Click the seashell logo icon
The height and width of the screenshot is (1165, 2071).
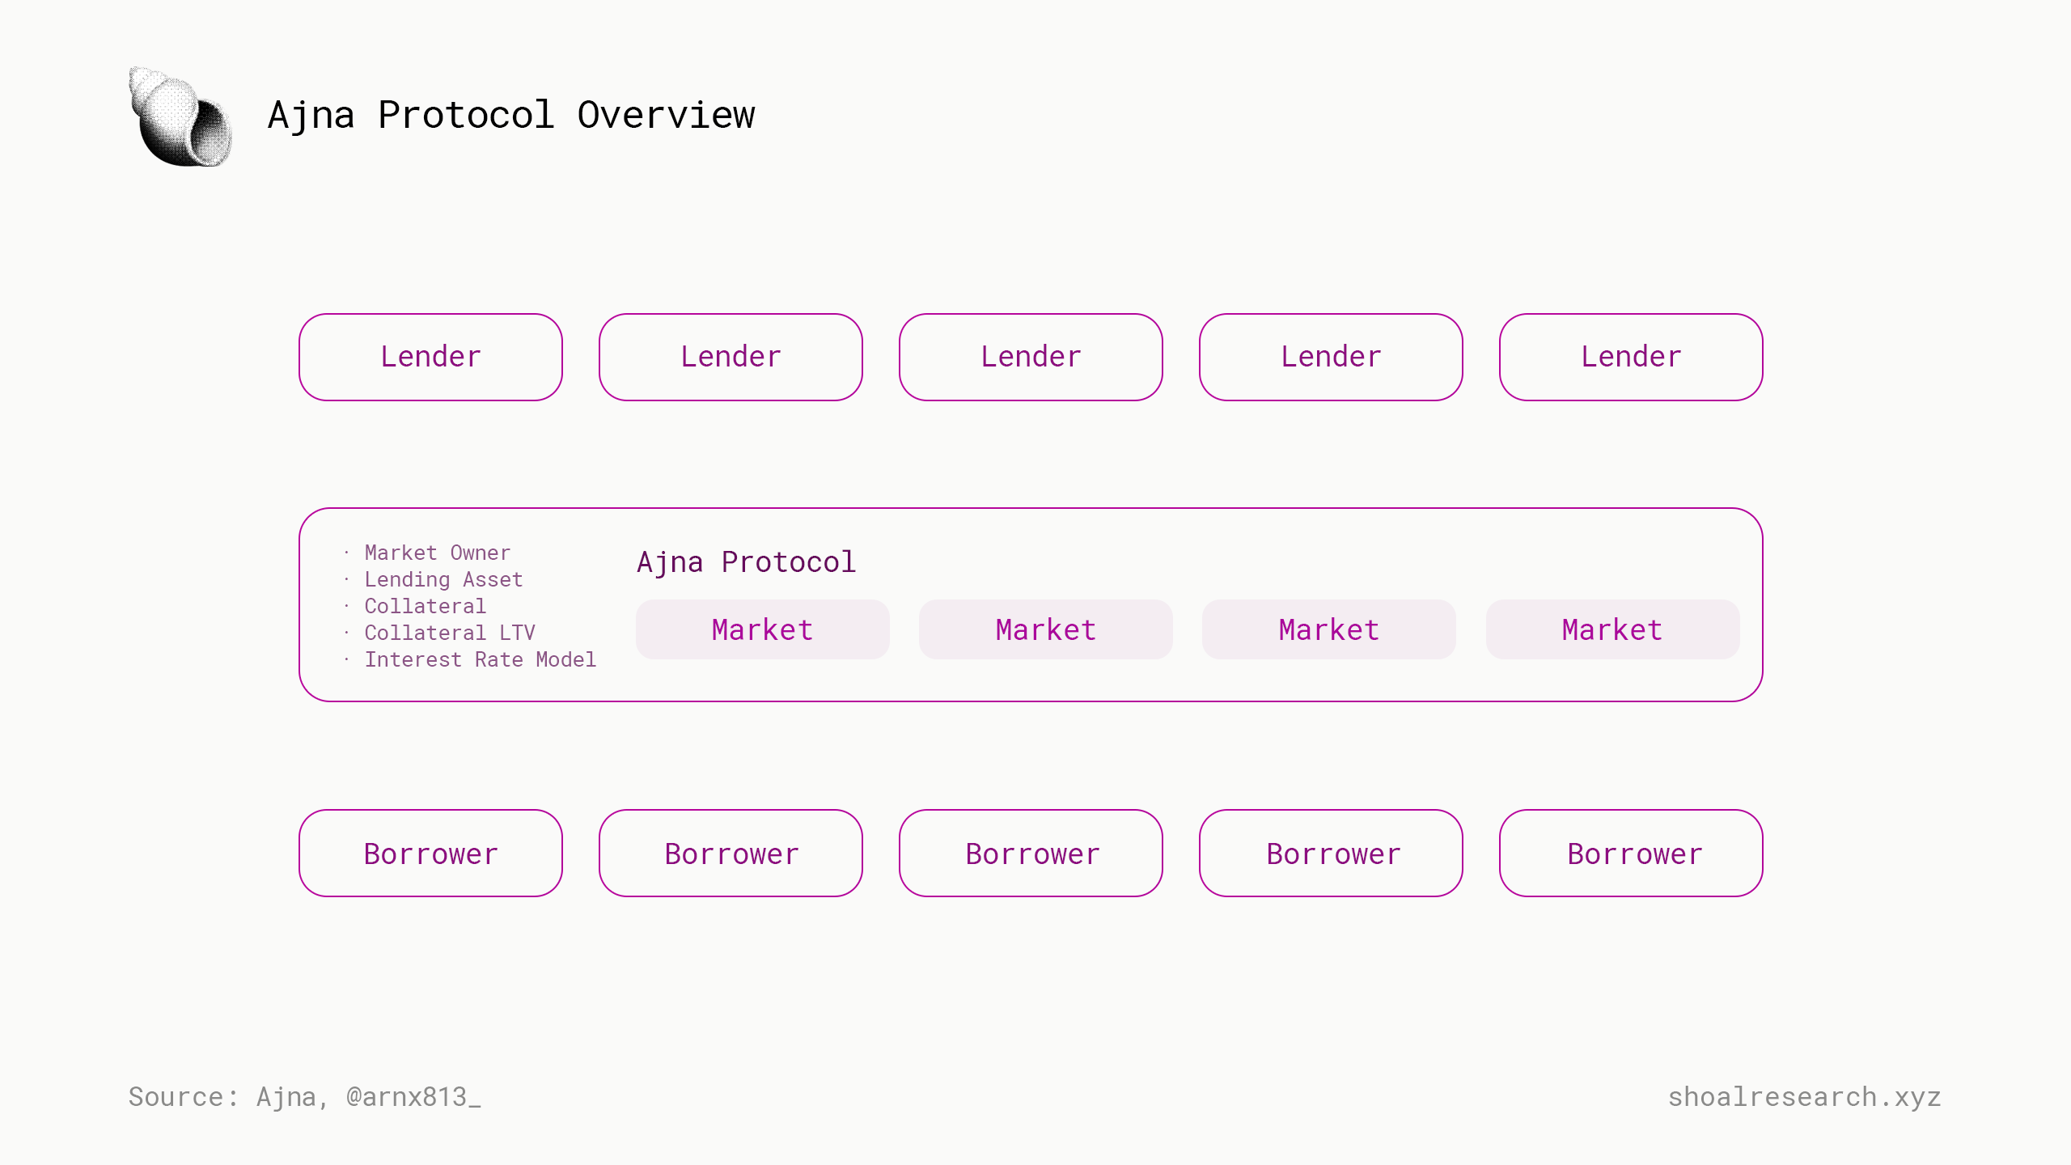180,116
